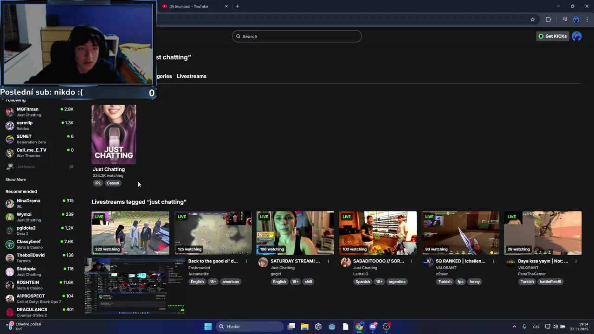Screen dimensions: 594x334
Task: Open the Baya kısa yayın stream thumbnail
Action: [x=543, y=233]
